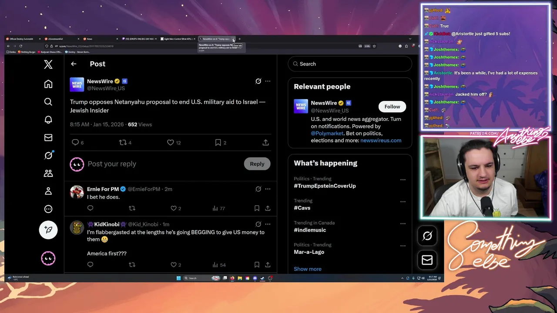
Task: Open #TrumpEpsteinCoverUp trend
Action: [325, 186]
